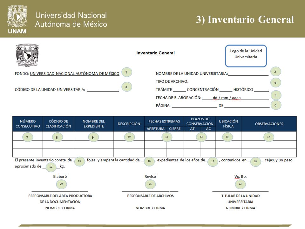Click the phrase "aproximado de"
Viewport: 305px width, 229px height.
click(28, 166)
